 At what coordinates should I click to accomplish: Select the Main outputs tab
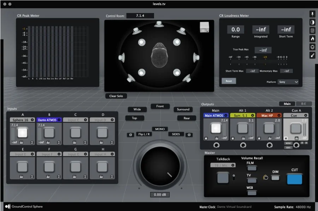(287, 104)
